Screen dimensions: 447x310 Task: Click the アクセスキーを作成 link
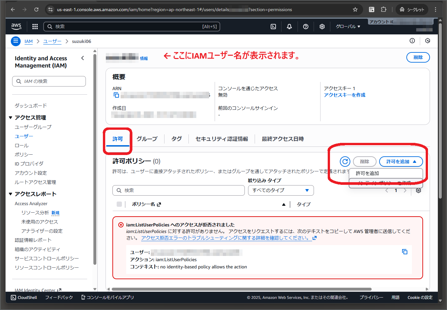(344, 95)
